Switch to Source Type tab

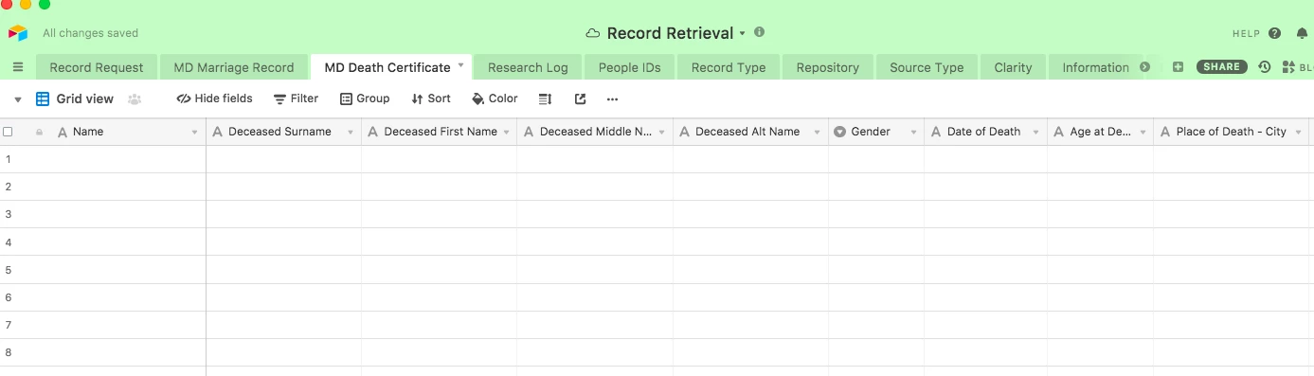[927, 67]
